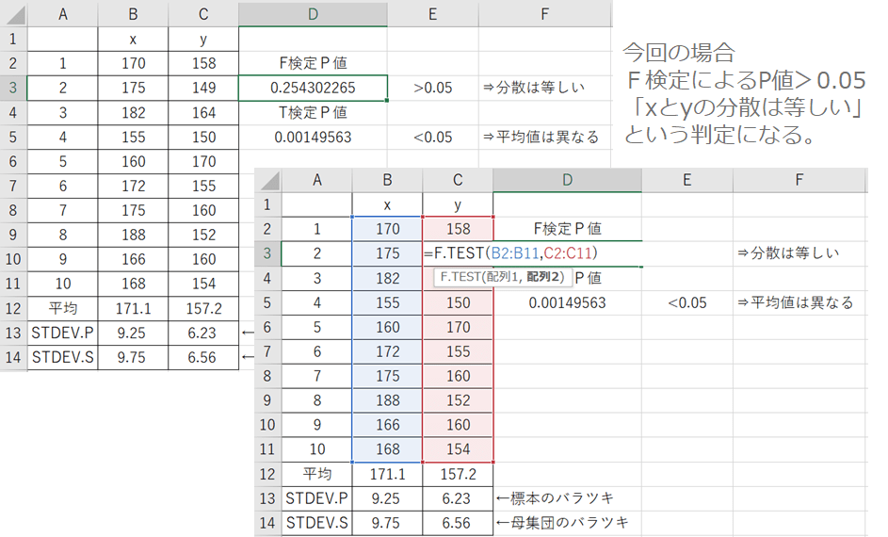Select highlighted column D header in front sheet
The image size is (888, 537).
(x=568, y=180)
